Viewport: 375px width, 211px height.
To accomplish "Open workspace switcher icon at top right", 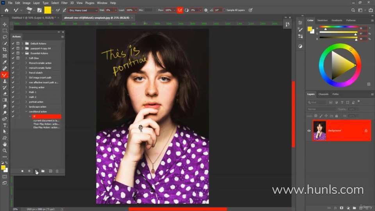I will (x=361, y=10).
